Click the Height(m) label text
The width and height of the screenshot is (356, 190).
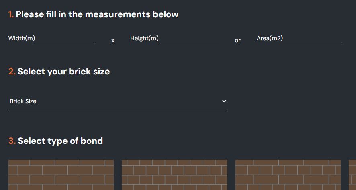point(144,39)
